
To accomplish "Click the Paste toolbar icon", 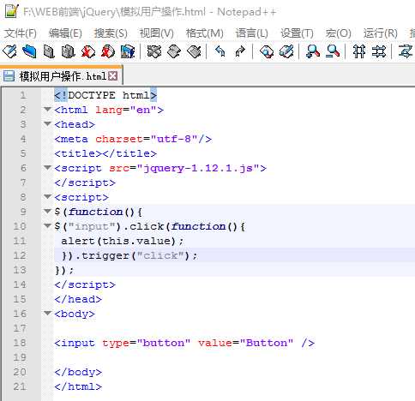I will coord(194,51).
